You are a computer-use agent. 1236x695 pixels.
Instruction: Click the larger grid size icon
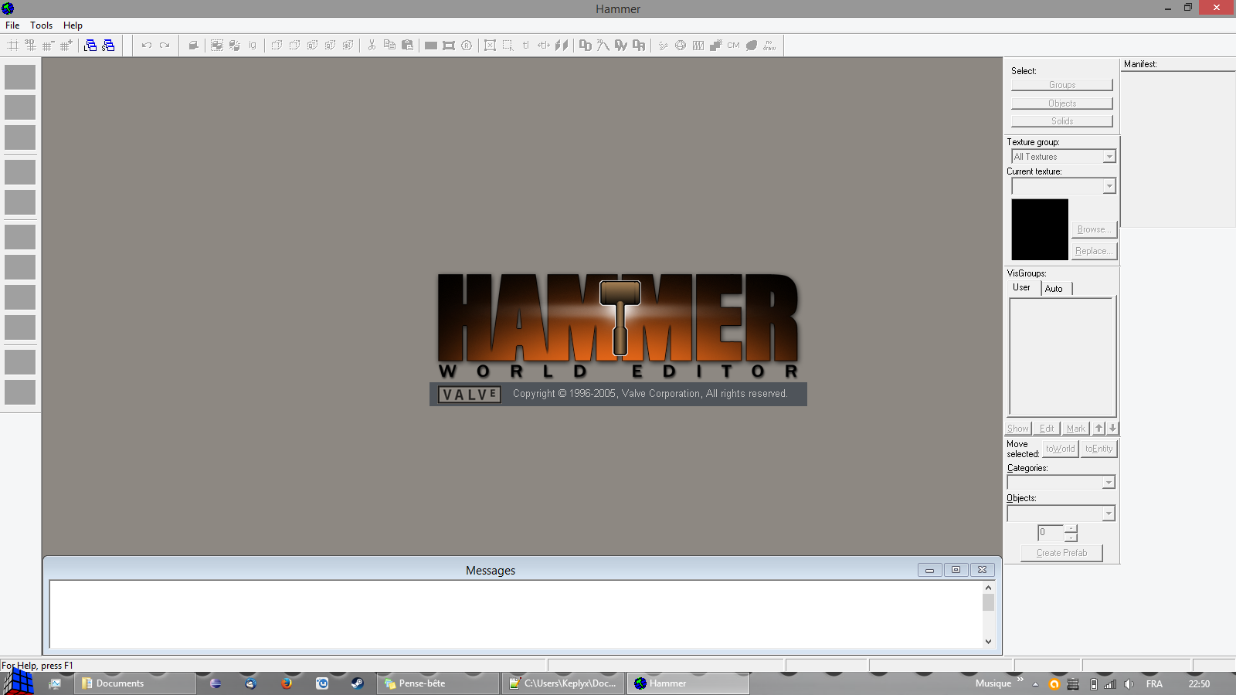66,46
